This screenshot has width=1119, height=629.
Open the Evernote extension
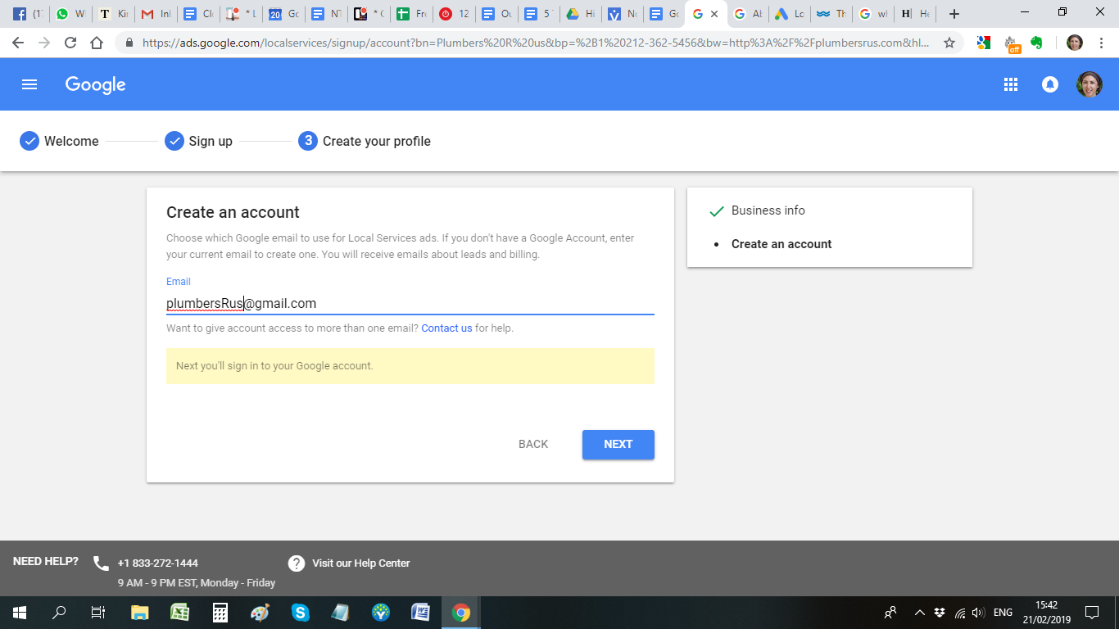pyautogui.click(x=1037, y=43)
